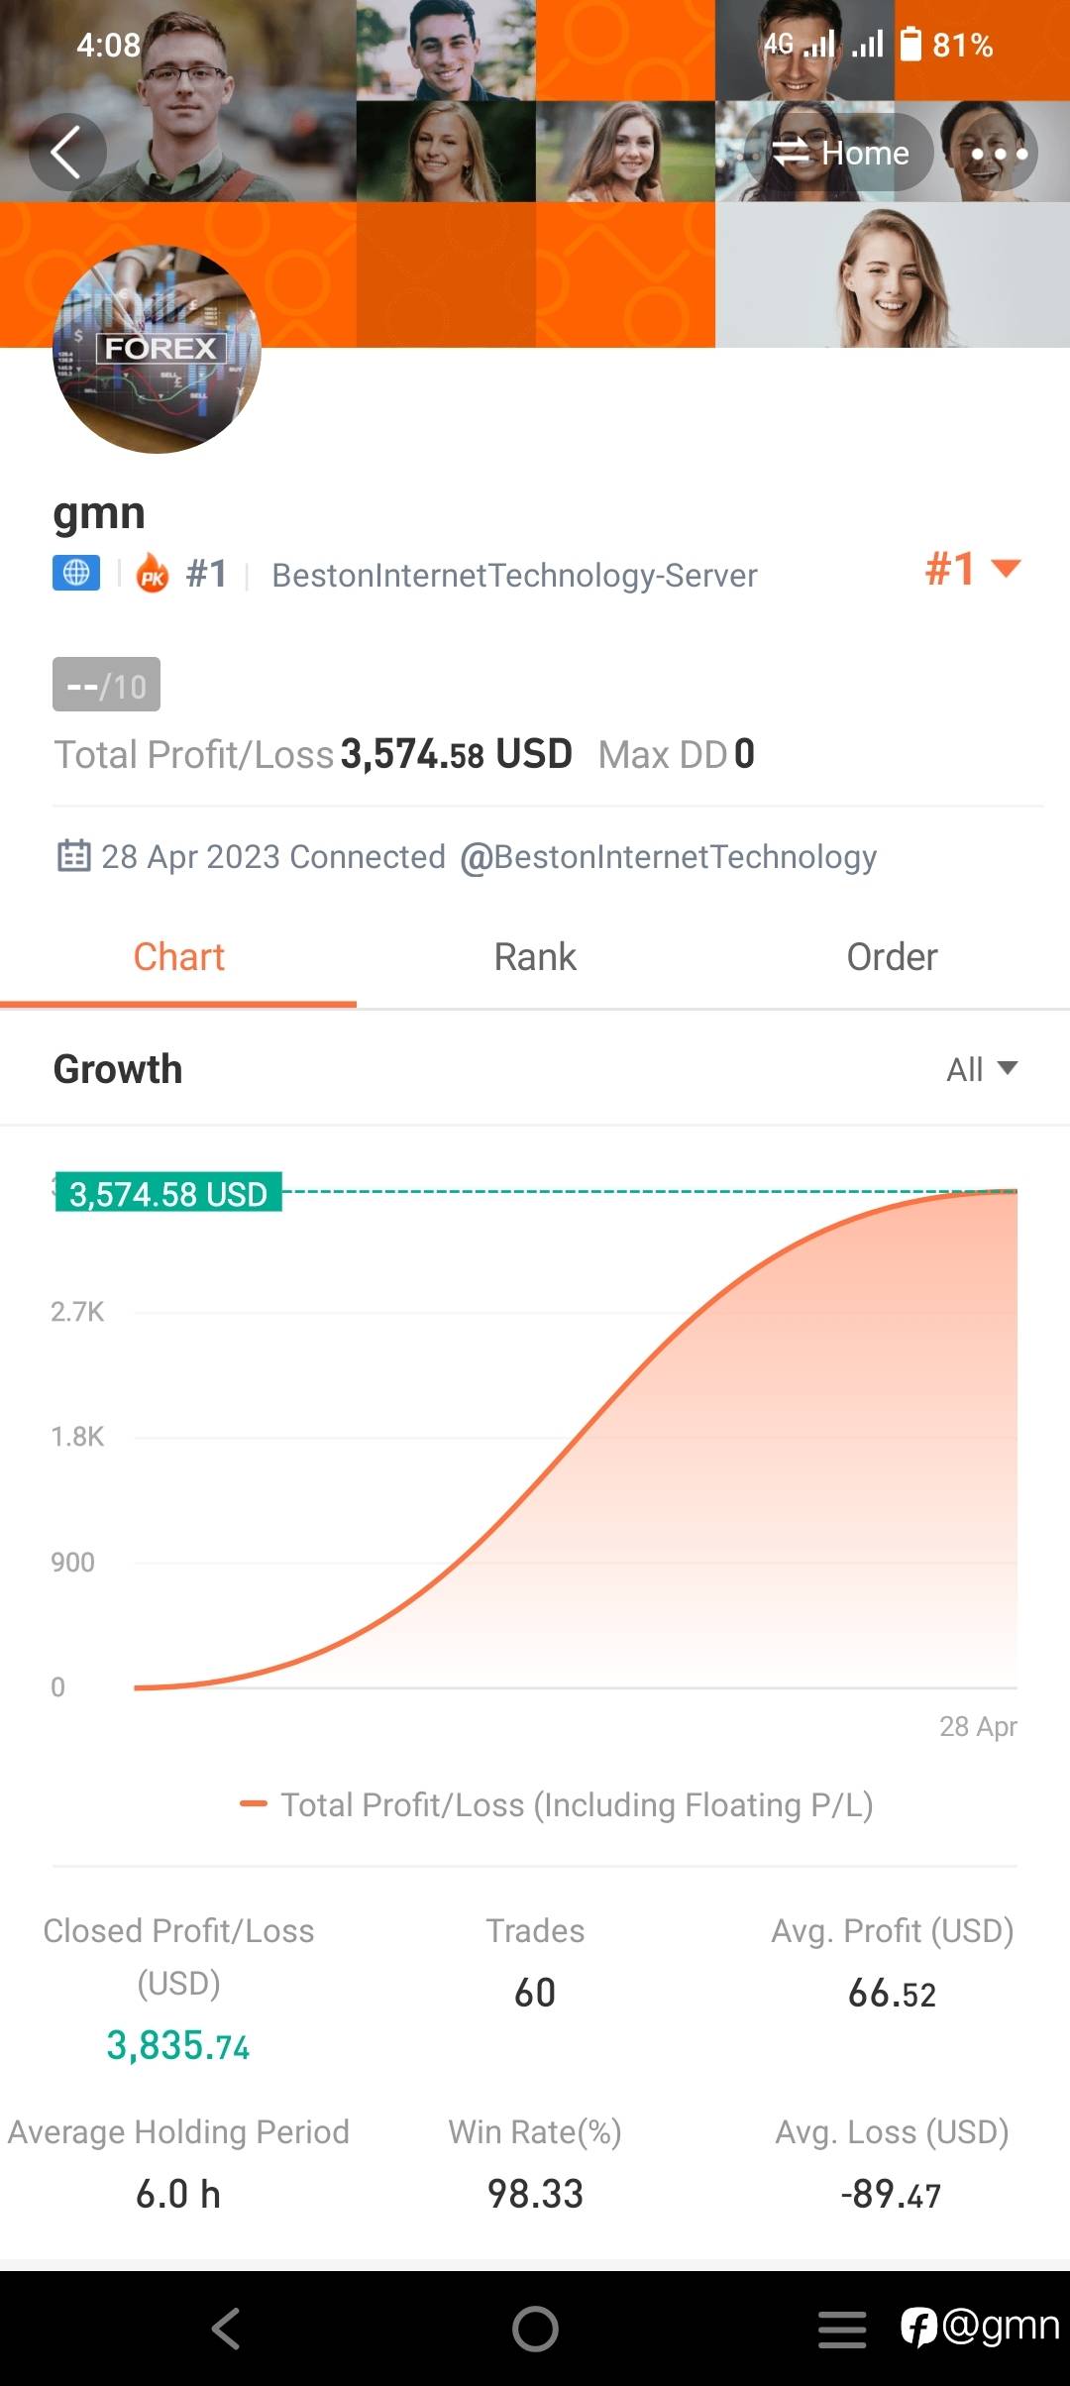Open the All time-range dropdown
Viewport: 1070px width, 2386px height.
click(981, 1069)
